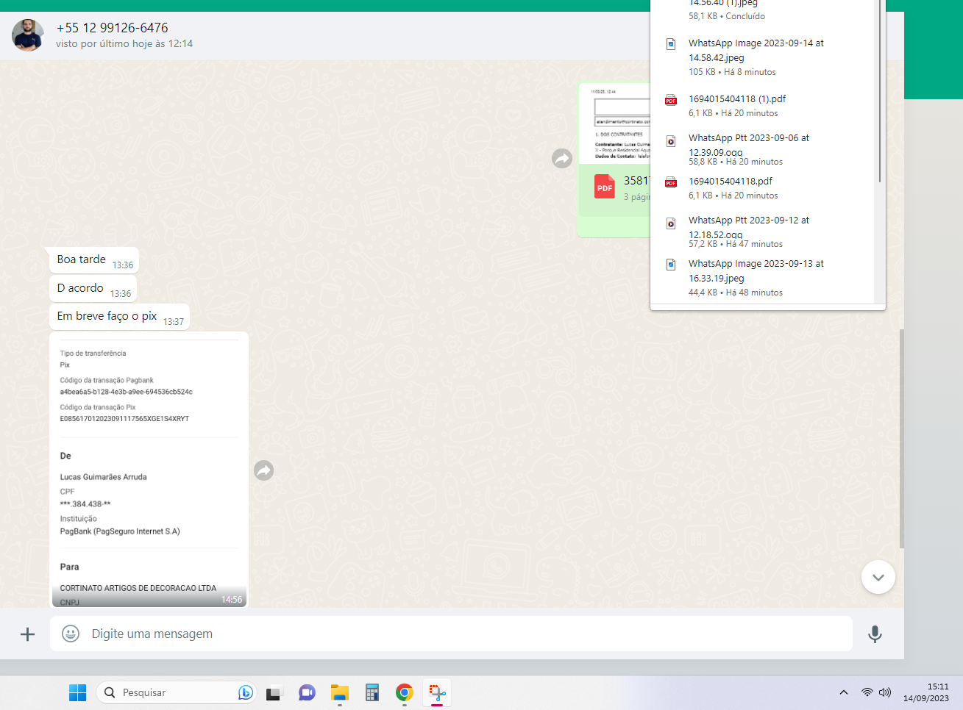Open the contact's profile picture

(28, 35)
